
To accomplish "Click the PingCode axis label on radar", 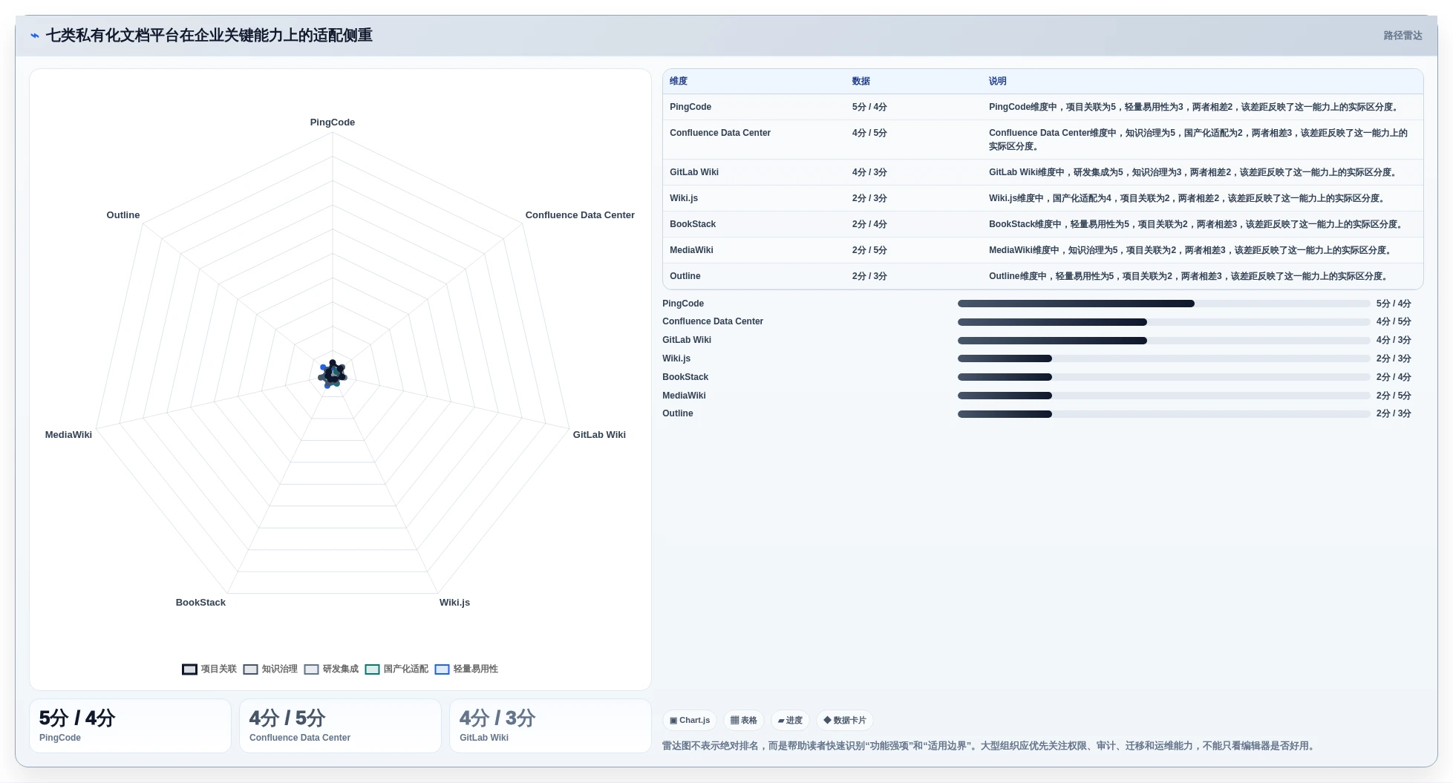I will pyautogui.click(x=333, y=122).
